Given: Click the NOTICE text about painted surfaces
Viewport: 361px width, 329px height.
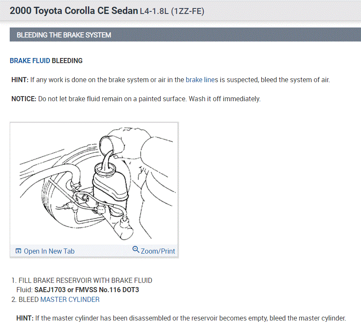Looking at the screenshot, I should click(x=136, y=99).
